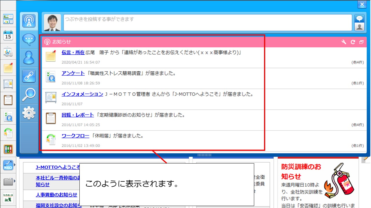
Task: Click the 「職業性ストレス簡易調査」が届きました。 message text
Action: coord(131,73)
